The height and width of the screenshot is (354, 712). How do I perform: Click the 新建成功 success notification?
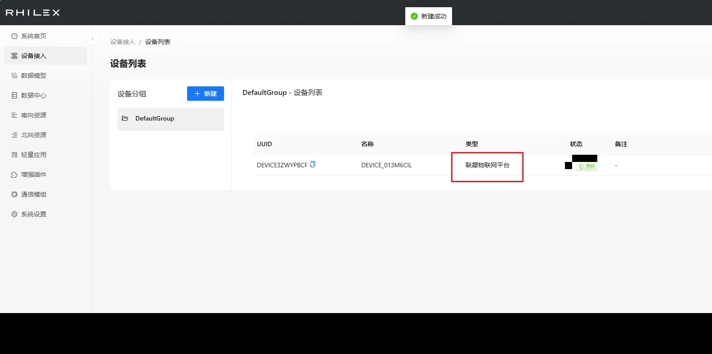[x=429, y=16]
